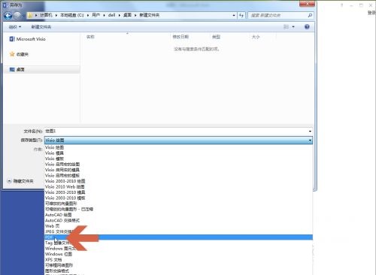Sort by the 类型 column header

216,37
